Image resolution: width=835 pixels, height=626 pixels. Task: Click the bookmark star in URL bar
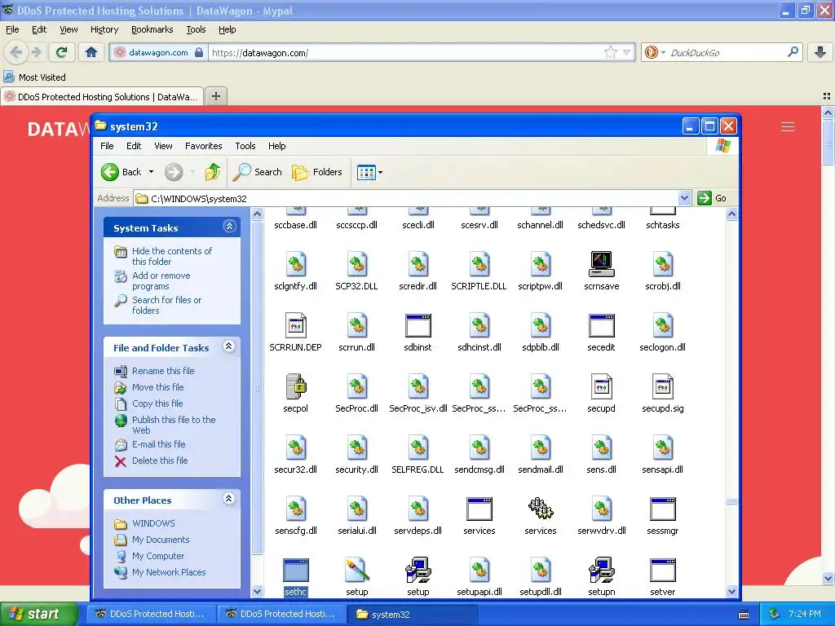click(610, 52)
